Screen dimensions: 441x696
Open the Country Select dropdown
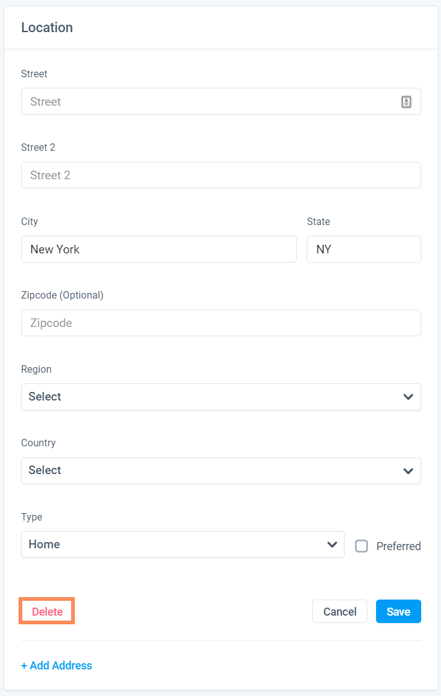coord(221,470)
